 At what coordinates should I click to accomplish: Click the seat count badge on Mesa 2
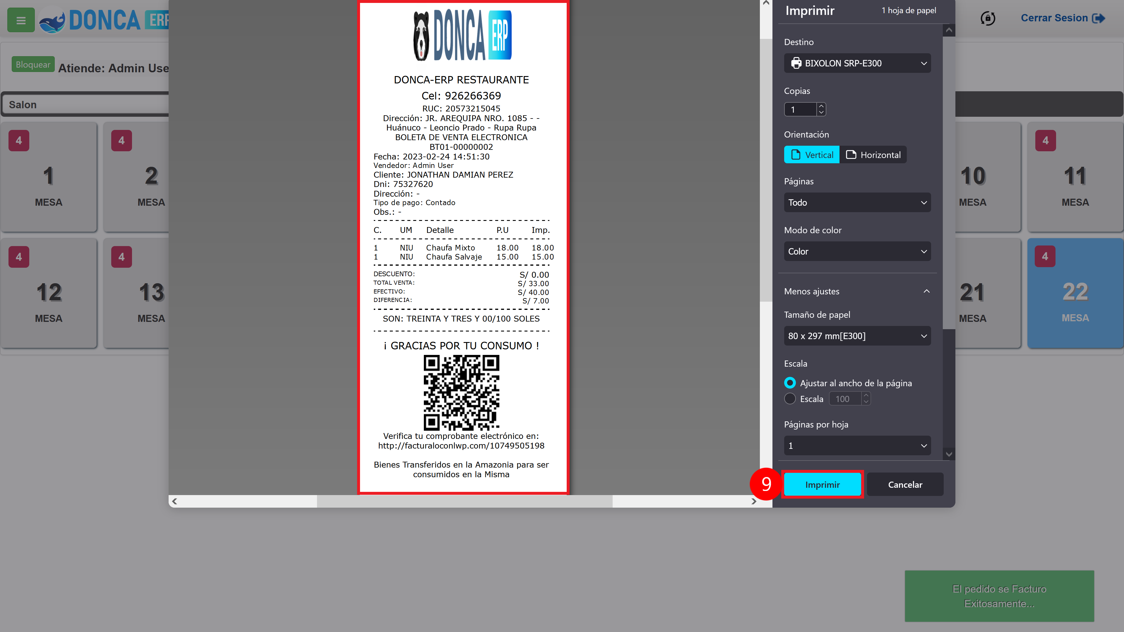click(x=121, y=140)
